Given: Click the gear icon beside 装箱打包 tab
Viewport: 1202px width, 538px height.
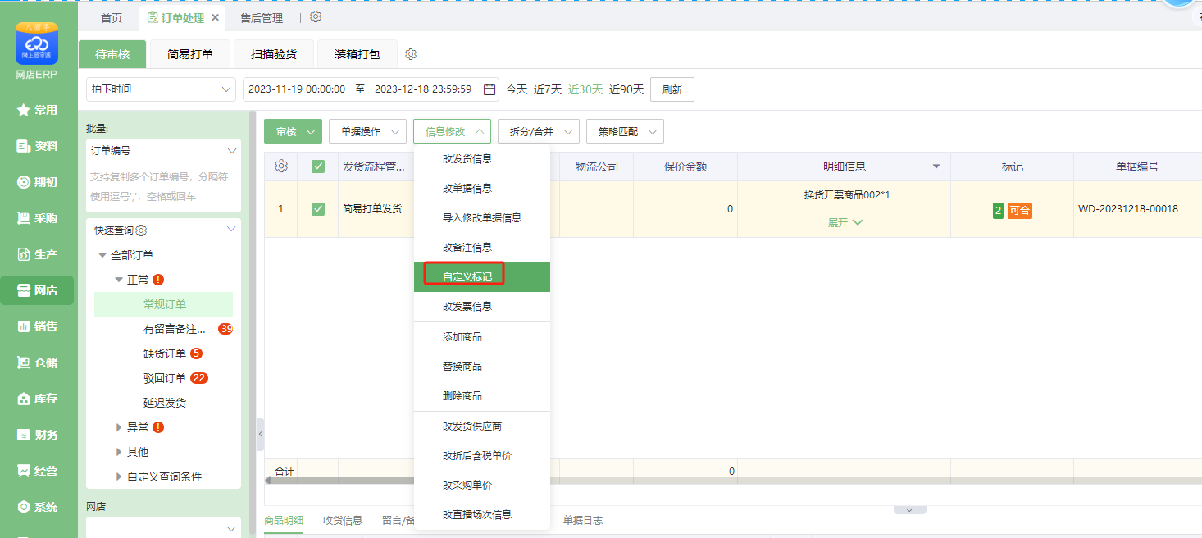Looking at the screenshot, I should (x=411, y=54).
